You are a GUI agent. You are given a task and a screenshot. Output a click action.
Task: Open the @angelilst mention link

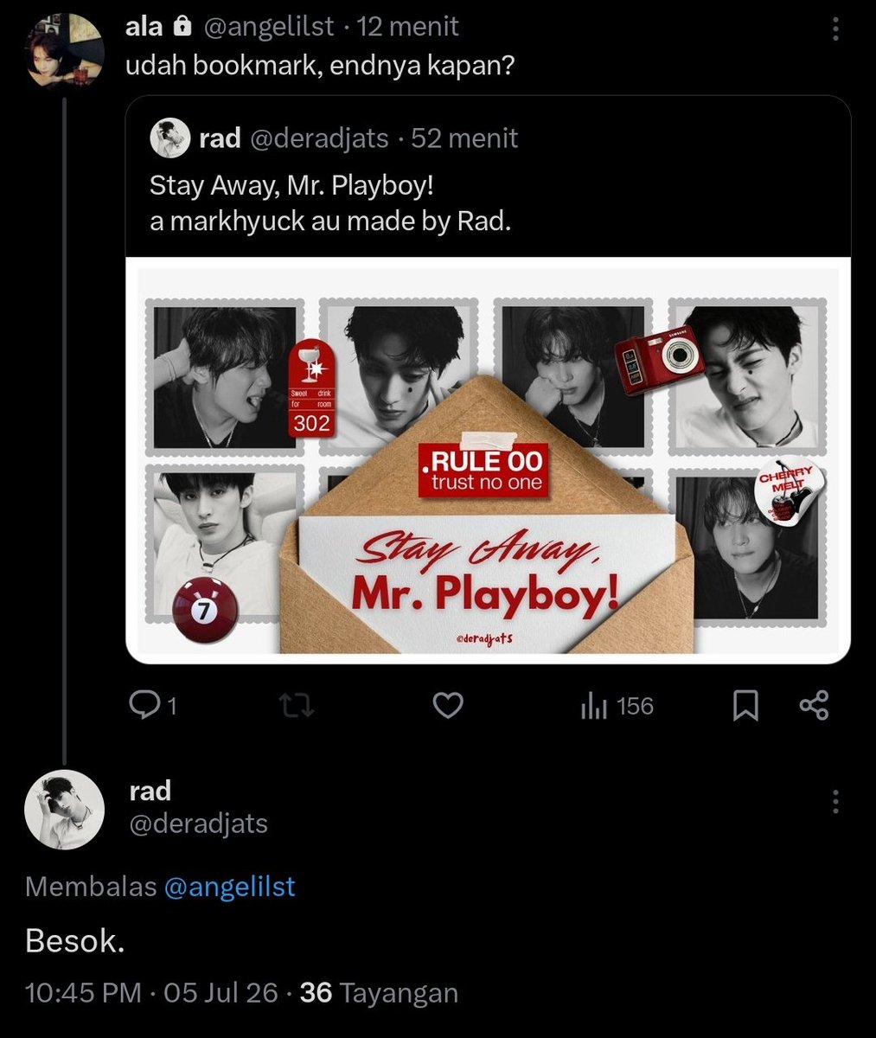(229, 887)
